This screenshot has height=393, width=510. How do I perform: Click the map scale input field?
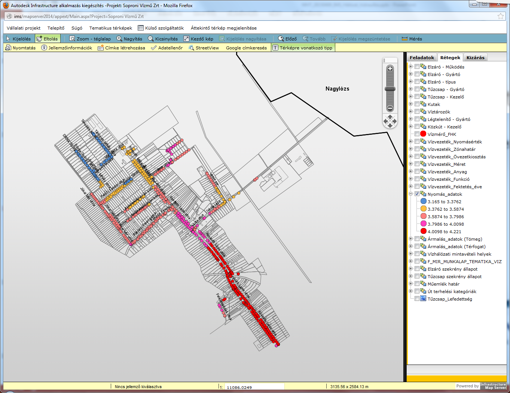[x=254, y=387]
